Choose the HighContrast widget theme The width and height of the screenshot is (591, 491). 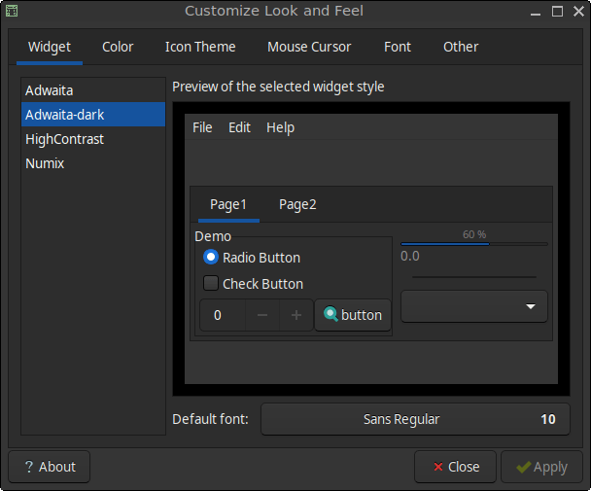[93, 139]
